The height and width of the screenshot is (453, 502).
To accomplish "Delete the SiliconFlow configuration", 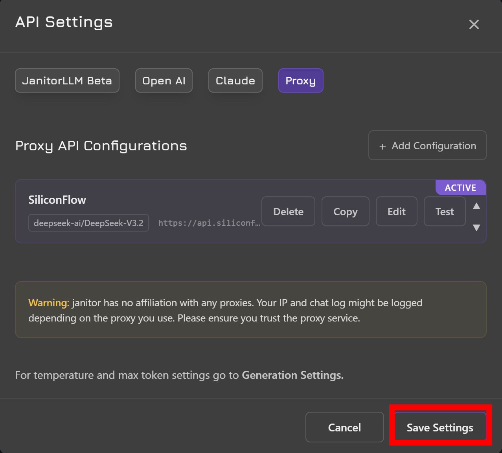I will click(x=288, y=211).
